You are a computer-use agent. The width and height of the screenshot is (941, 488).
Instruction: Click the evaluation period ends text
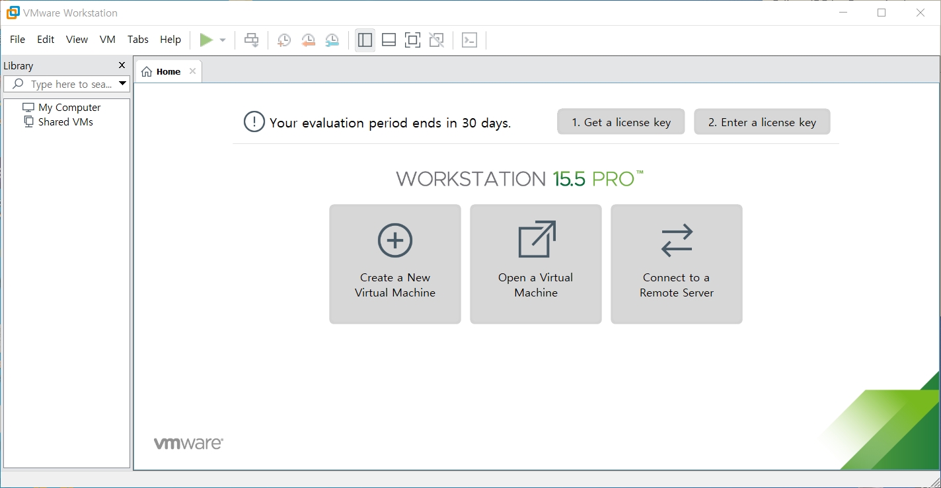pyautogui.click(x=390, y=123)
